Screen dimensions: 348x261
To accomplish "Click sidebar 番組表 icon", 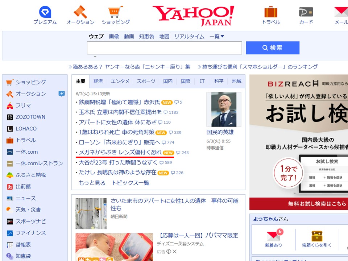I will coord(10,245).
